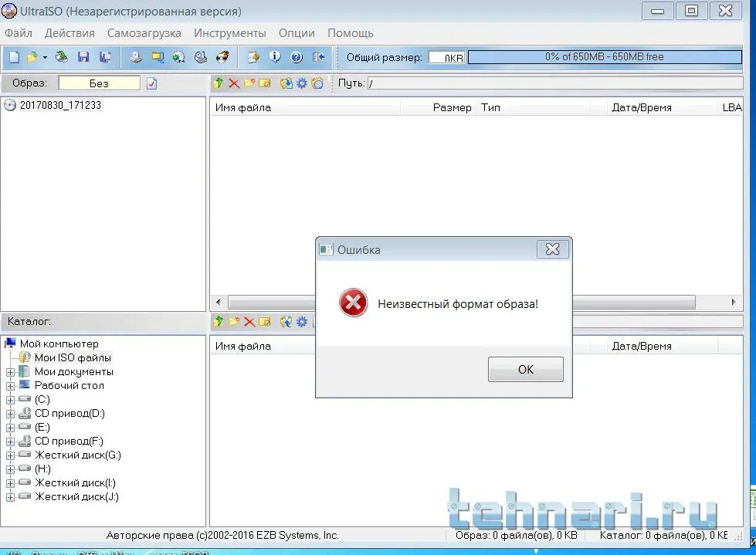Expand the CD привод(F:) node
Viewport: 756px width, 555px height.
pos(10,442)
